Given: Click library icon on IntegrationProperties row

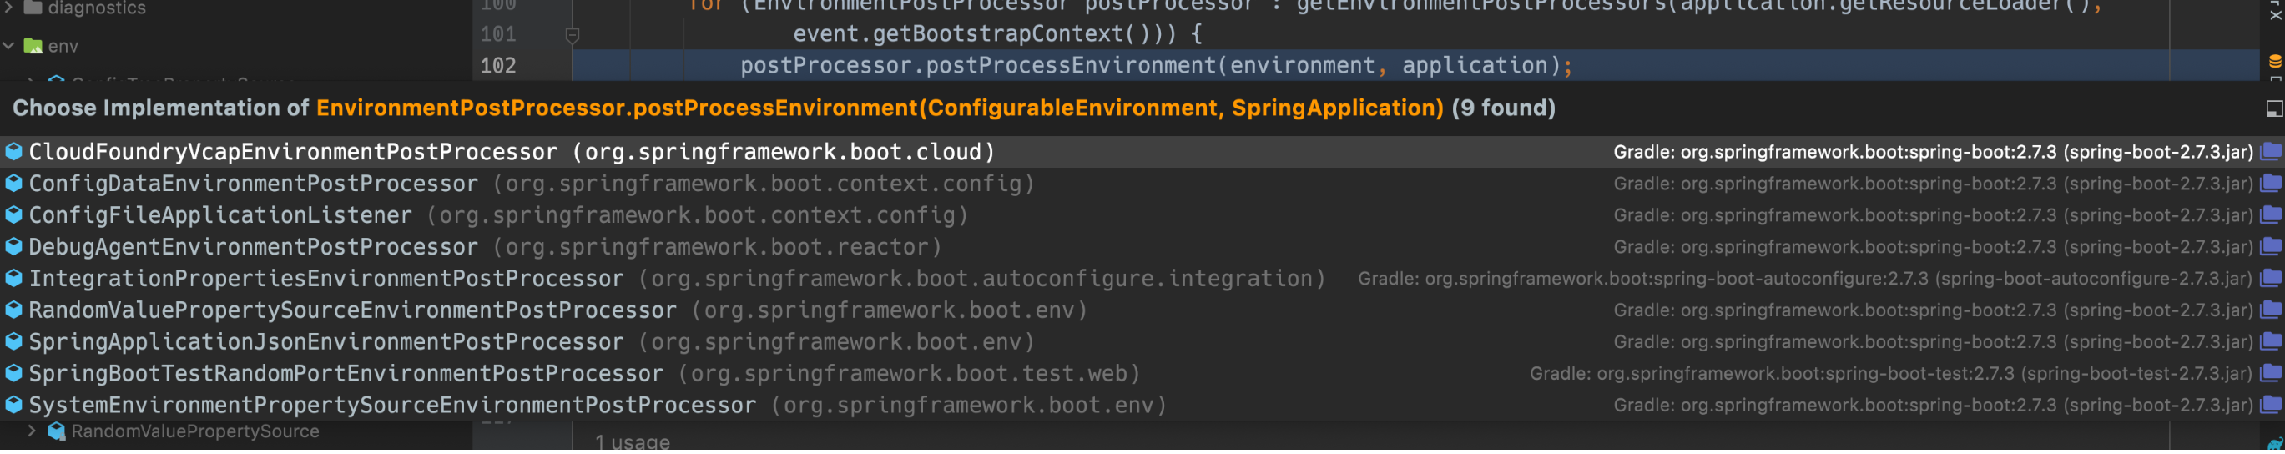Looking at the screenshot, I should pyautogui.click(x=2271, y=280).
